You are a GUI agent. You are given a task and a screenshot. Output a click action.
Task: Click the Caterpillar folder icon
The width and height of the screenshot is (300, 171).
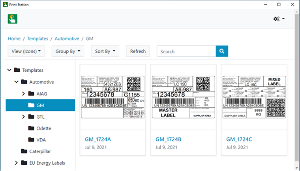(x=24, y=151)
